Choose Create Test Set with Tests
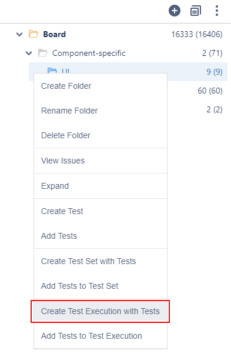The image size is (231, 357). 101,261
